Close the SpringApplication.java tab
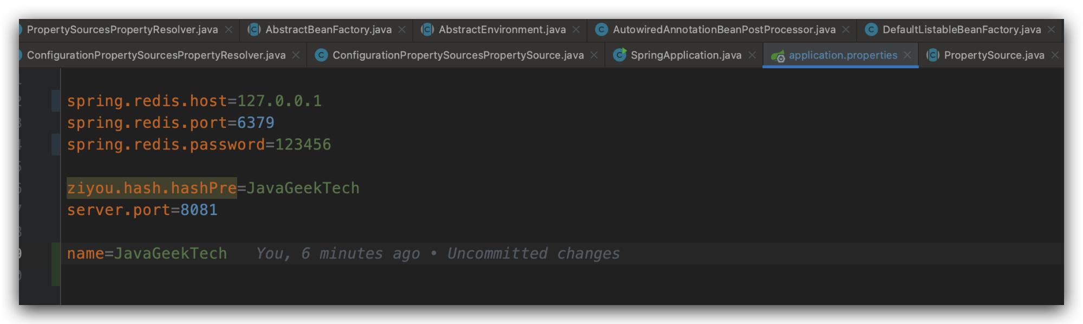Screen dimensions: 1083x324 click(x=752, y=55)
